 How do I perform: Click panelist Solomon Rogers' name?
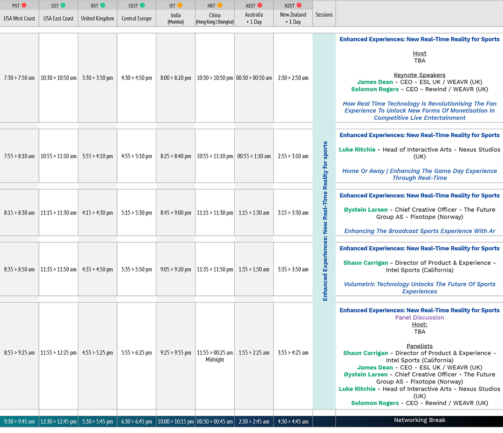tap(374, 403)
